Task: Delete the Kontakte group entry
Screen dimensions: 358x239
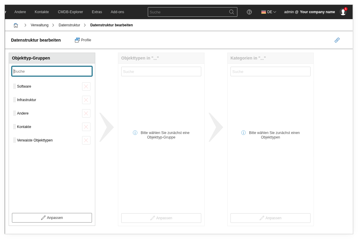Action: (86, 127)
